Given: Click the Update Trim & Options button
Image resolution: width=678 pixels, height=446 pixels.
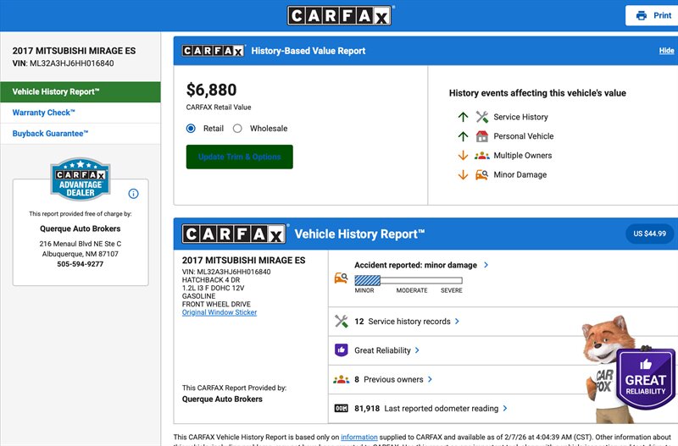Looking at the screenshot, I should 239,157.
